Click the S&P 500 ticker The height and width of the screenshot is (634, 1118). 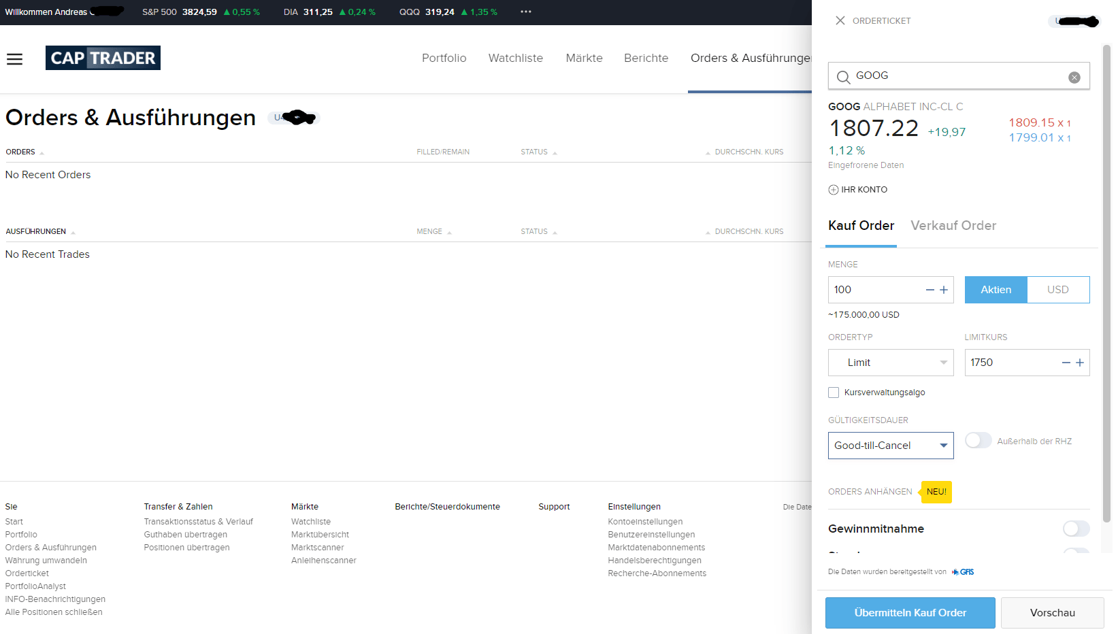click(x=201, y=12)
